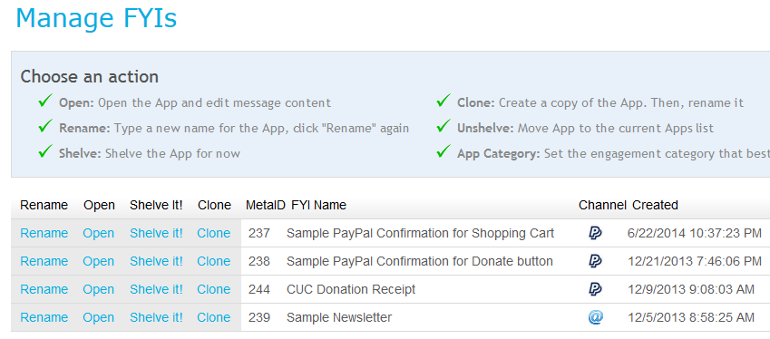This screenshot has height=339, width=770.
Task: Click email @ icon for Sample Newsletter
Action: pyautogui.click(x=595, y=317)
